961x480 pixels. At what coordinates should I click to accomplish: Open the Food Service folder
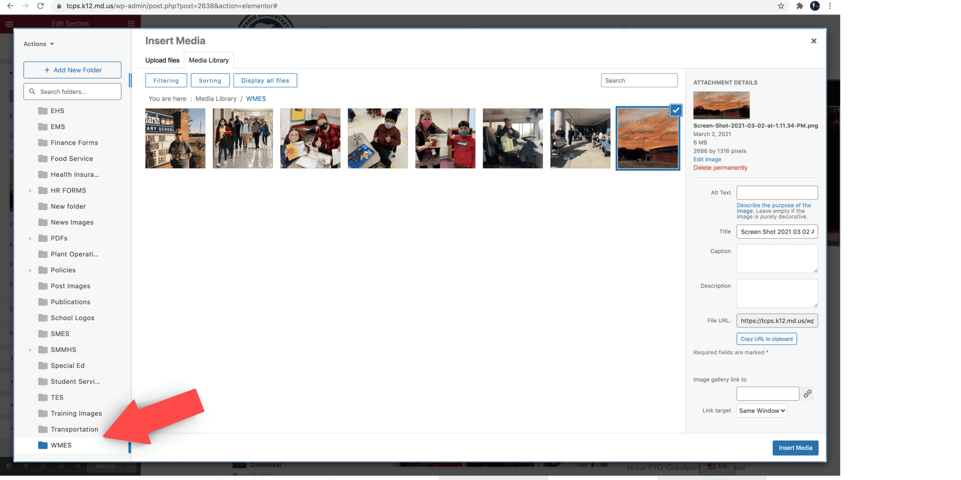pos(72,158)
